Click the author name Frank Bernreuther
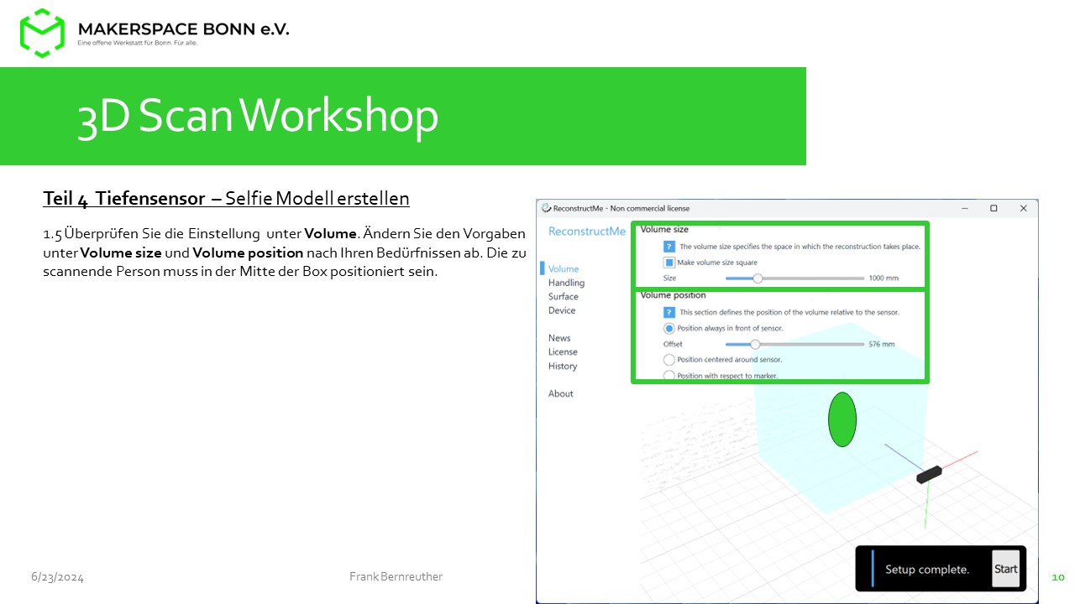Image resolution: width=1075 pixels, height=604 pixels. tap(396, 576)
